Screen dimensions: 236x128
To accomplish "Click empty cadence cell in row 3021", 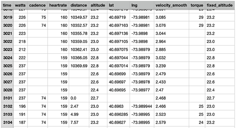I will click(x=38, y=34).
